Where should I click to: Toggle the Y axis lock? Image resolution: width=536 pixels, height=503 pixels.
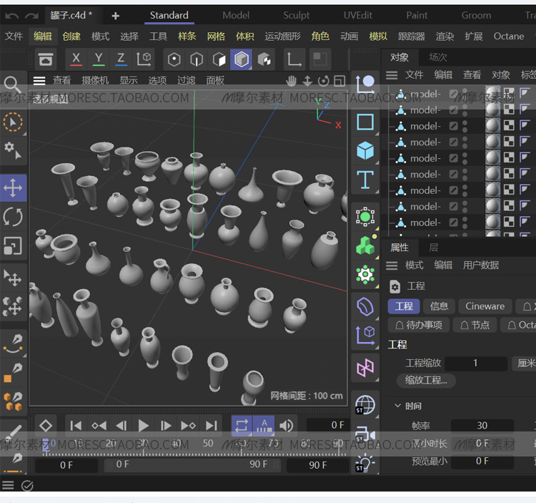coord(99,59)
